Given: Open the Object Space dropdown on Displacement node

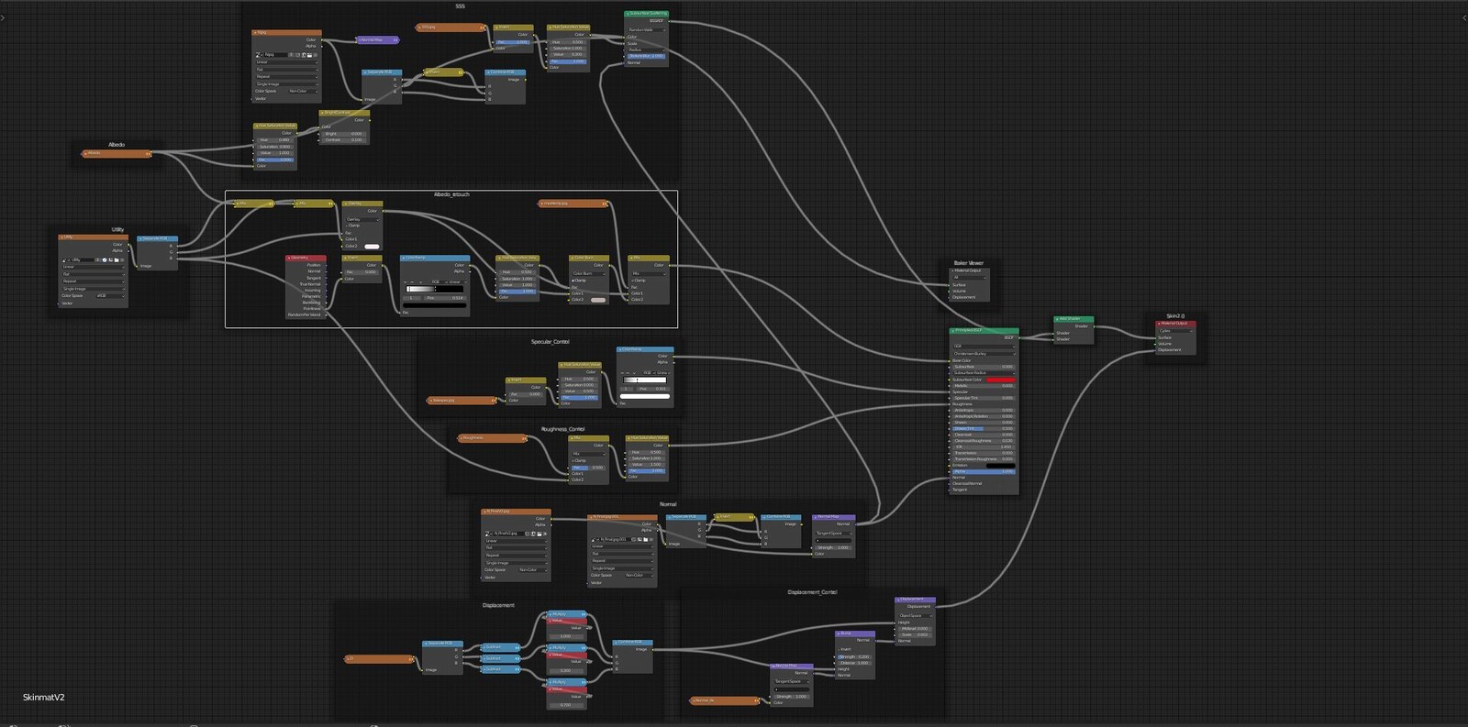Looking at the screenshot, I should coord(916,616).
